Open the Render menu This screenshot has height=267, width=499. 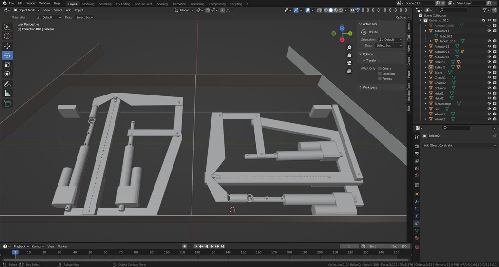(x=31, y=3)
